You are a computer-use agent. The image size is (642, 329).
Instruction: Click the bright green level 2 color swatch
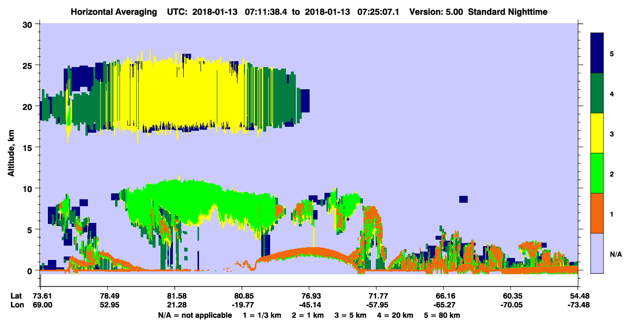click(597, 173)
